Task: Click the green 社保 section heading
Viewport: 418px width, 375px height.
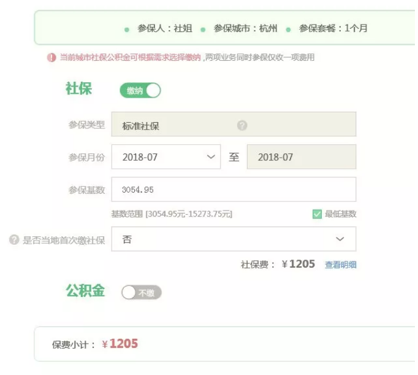Action: point(78,89)
